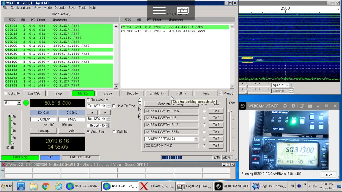Adjust the Spec 25 % spinner
The width and height of the screenshot is (342, 192).
[291, 85]
